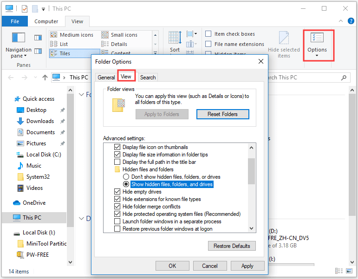Image resolution: width=358 pixels, height=279 pixels.
Task: Open the File menu
Action: point(15,21)
